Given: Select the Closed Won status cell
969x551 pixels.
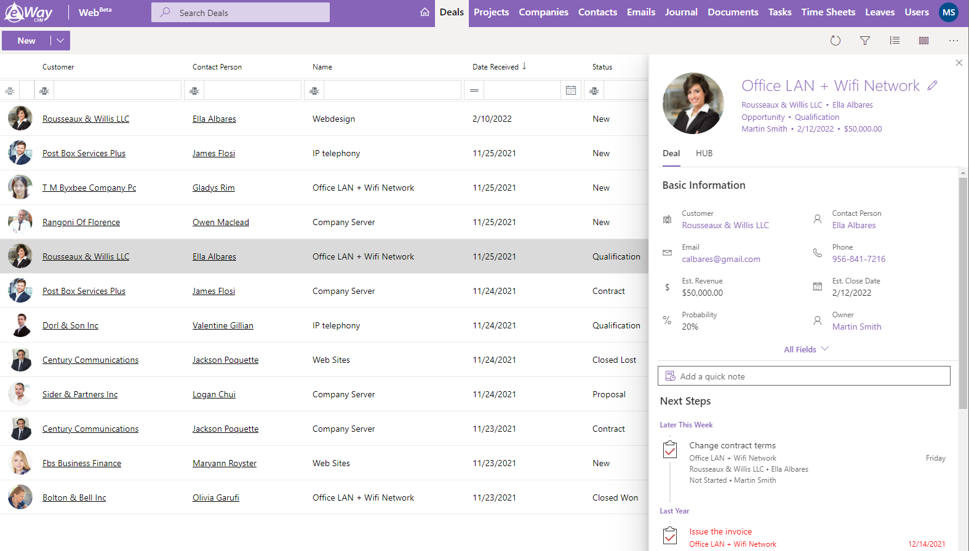Looking at the screenshot, I should 615,497.
